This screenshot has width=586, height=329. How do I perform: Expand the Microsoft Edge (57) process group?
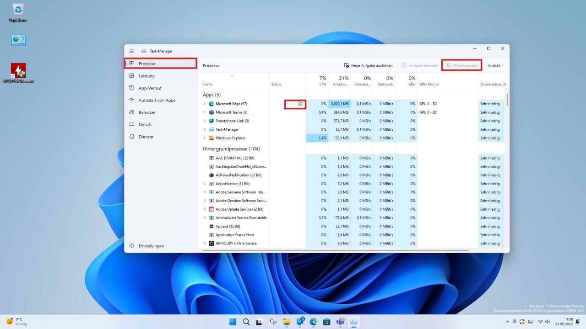pyautogui.click(x=205, y=104)
